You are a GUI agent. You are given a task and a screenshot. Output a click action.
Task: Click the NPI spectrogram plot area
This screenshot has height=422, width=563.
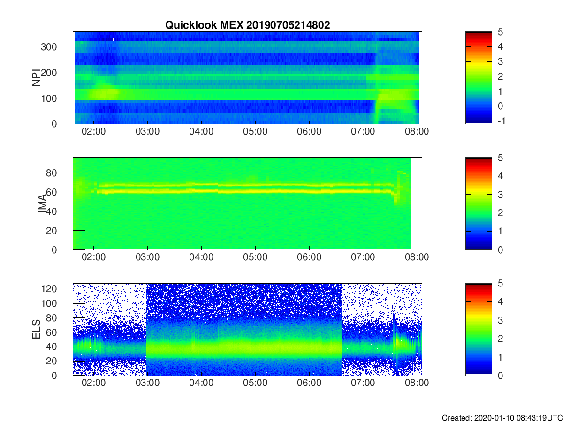pos(248,78)
